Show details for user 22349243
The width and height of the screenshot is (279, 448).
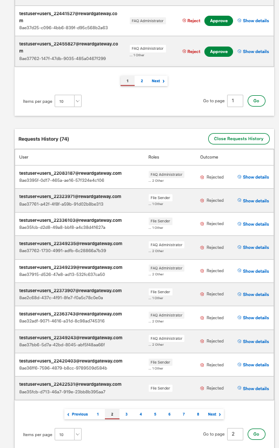tap(253, 341)
